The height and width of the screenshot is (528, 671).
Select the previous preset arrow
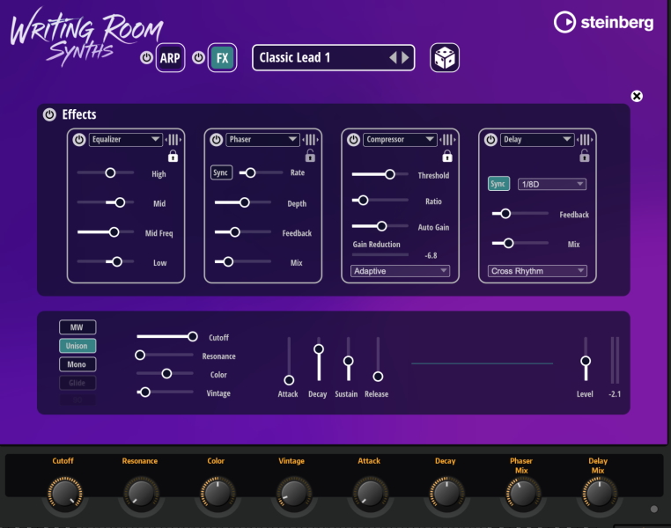coord(394,57)
